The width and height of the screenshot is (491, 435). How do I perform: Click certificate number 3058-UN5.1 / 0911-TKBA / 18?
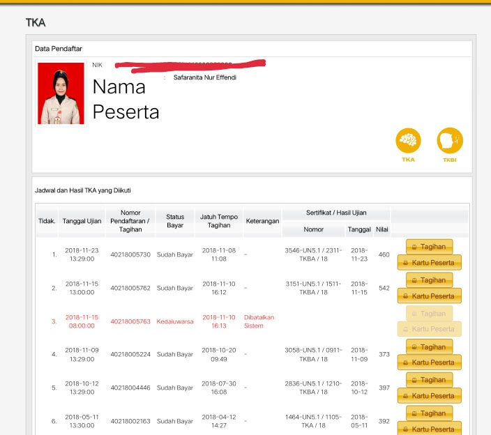pos(313,354)
